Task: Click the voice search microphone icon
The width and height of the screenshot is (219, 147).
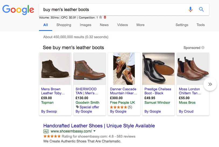Action: [190, 9]
